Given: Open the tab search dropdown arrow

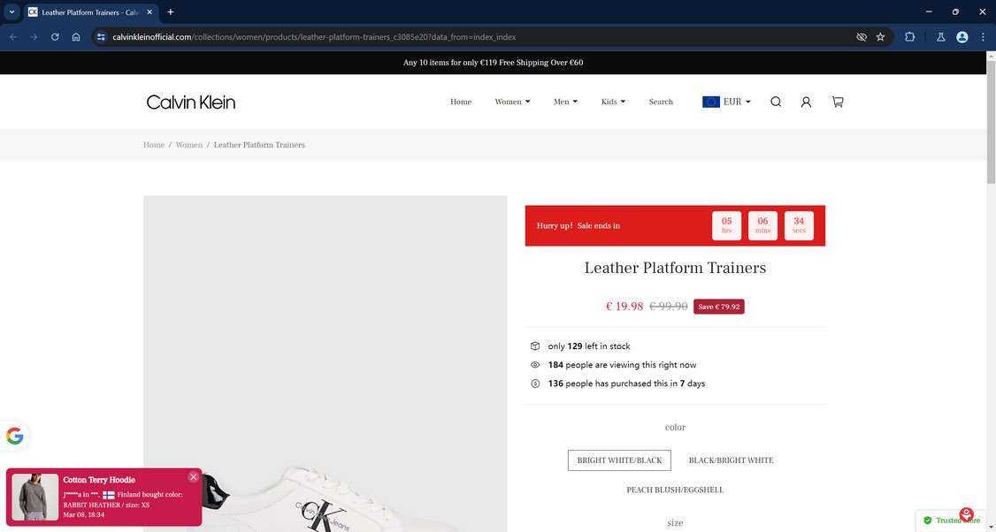Looking at the screenshot, I should tap(11, 12).
